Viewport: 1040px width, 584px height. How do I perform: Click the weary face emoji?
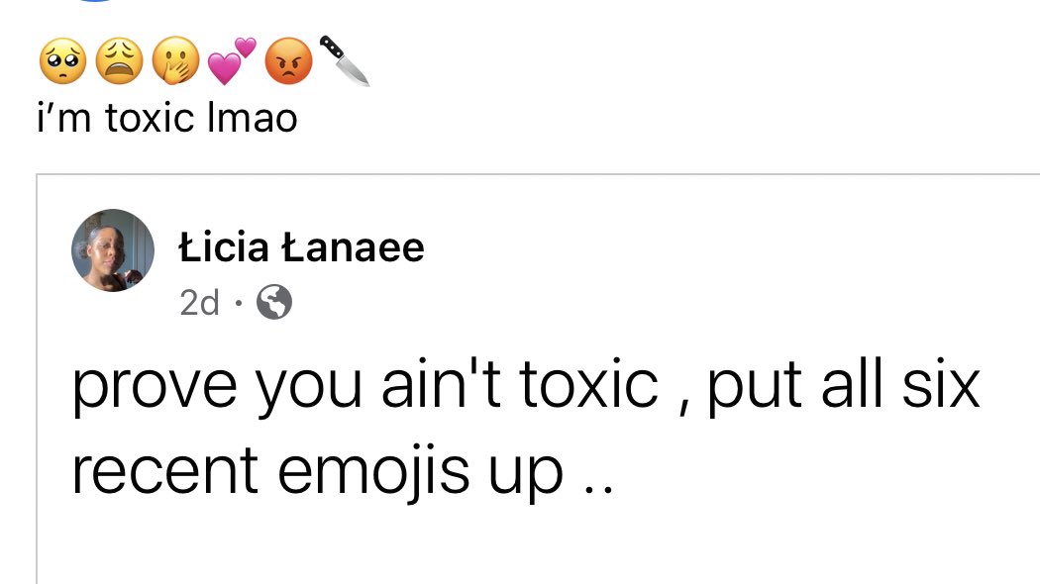point(116,64)
